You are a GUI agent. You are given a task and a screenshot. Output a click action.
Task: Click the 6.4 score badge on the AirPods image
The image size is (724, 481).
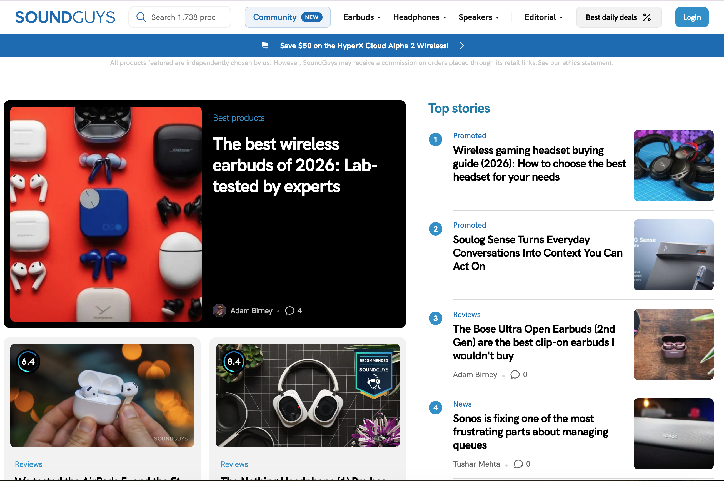(x=28, y=361)
